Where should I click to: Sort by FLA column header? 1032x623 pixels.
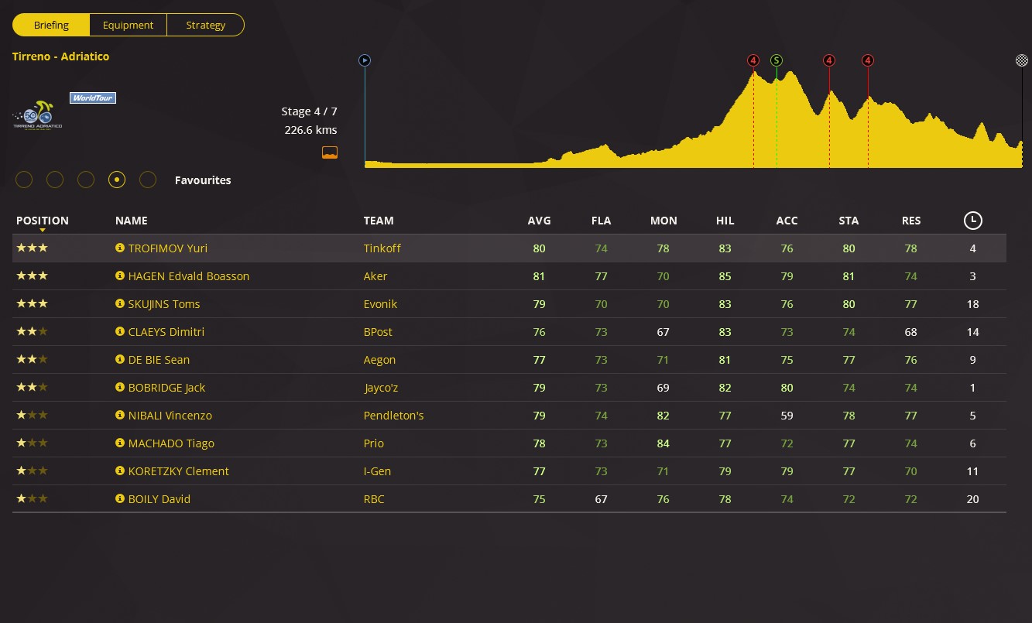pyautogui.click(x=601, y=221)
